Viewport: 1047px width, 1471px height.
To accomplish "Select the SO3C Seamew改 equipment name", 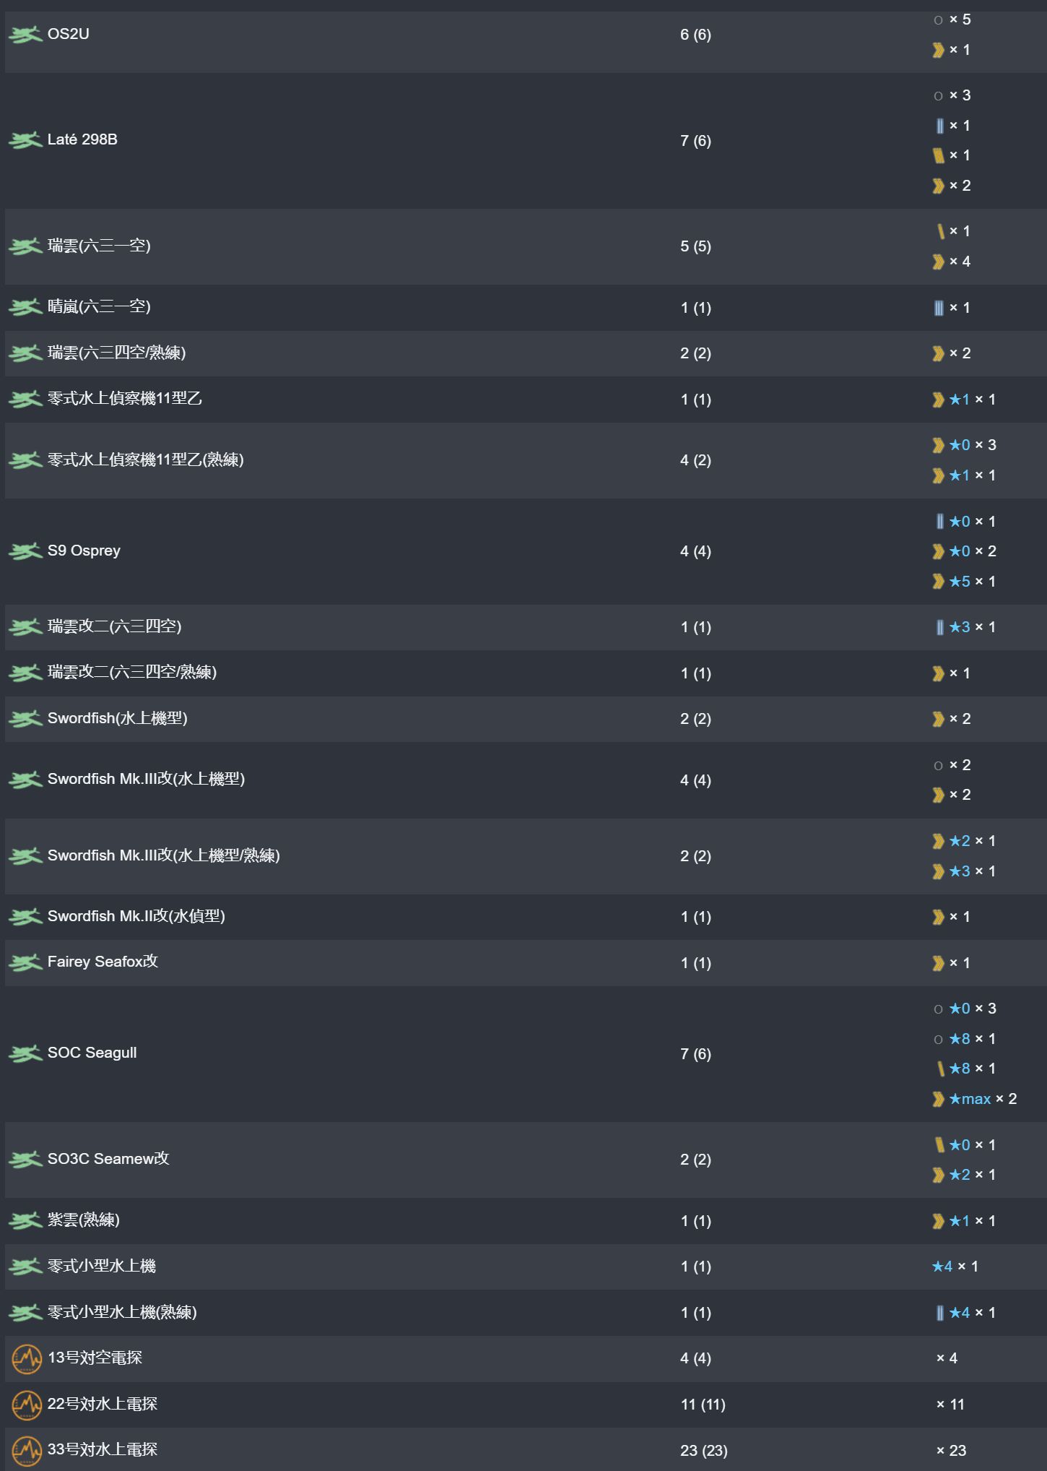I will click(x=108, y=1159).
